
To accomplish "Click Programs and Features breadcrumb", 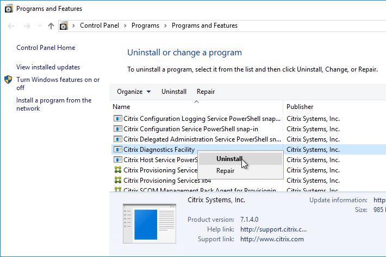I will [x=204, y=25].
